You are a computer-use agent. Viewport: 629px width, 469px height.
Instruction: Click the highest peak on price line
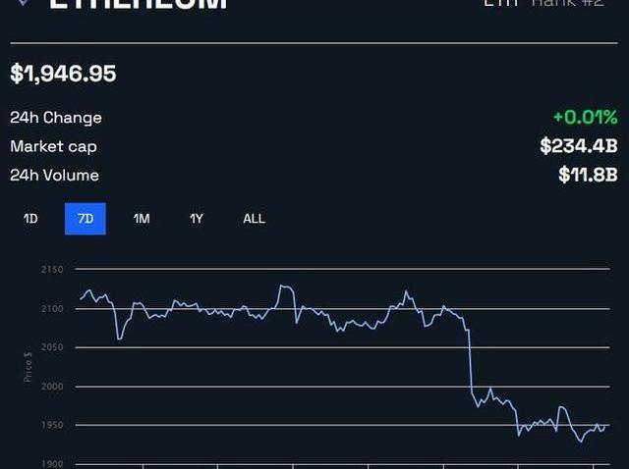(281, 286)
